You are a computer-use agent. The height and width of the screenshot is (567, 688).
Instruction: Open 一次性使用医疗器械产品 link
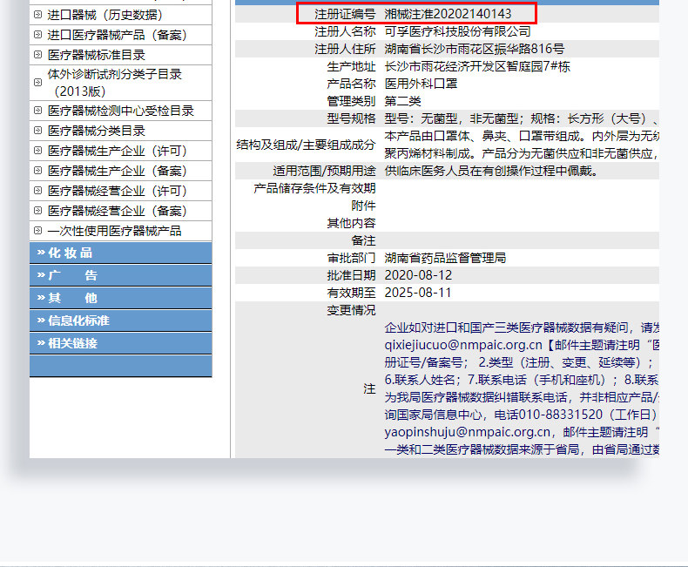(114, 231)
